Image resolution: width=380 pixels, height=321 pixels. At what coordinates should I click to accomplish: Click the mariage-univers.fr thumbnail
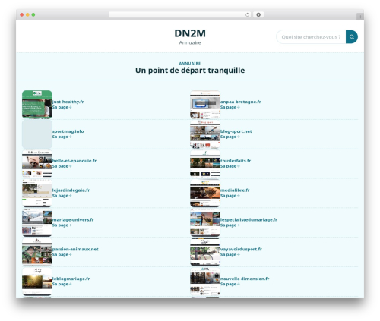tap(37, 222)
